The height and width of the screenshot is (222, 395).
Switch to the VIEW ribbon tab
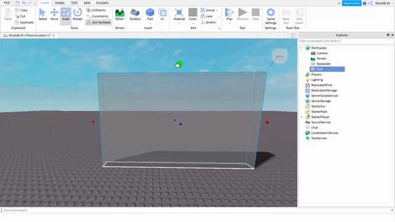(x=87, y=2)
